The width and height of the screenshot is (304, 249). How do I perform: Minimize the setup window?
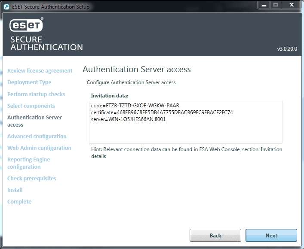pos(263,5)
